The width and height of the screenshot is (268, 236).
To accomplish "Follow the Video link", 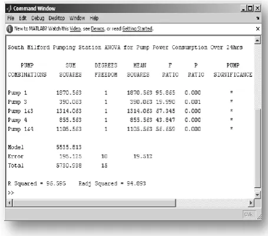I will pyautogui.click(x=75, y=29).
